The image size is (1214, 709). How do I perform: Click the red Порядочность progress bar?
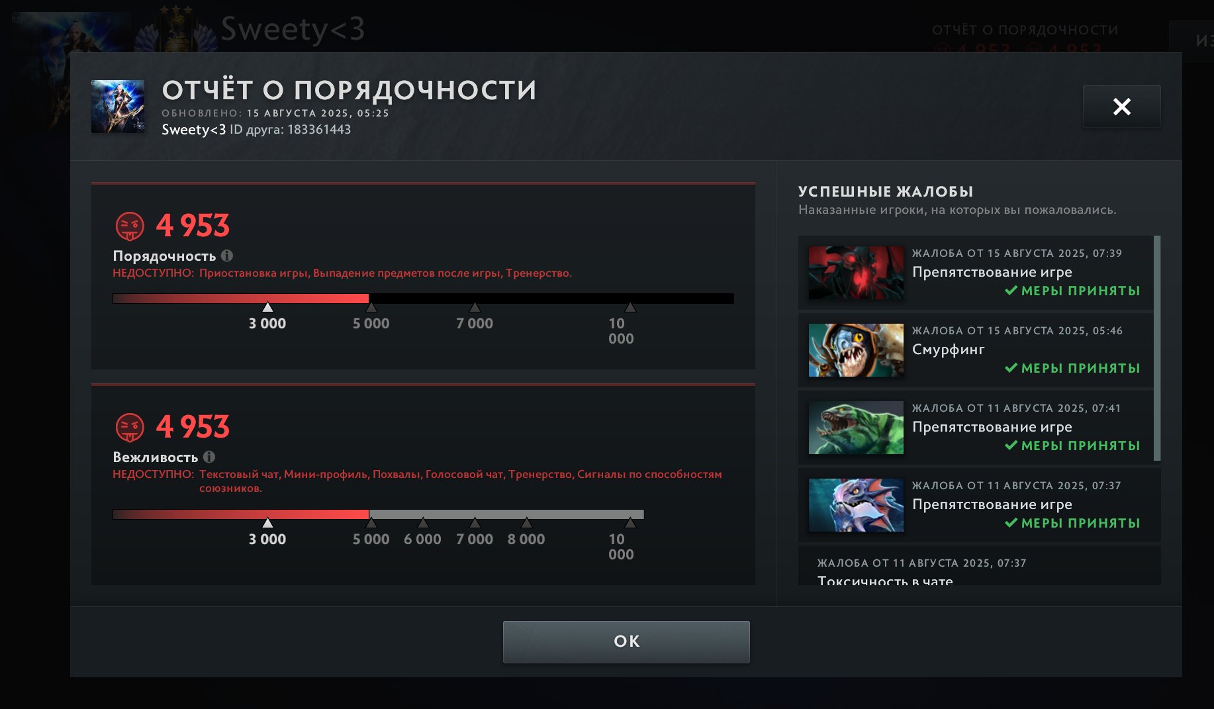coord(423,299)
